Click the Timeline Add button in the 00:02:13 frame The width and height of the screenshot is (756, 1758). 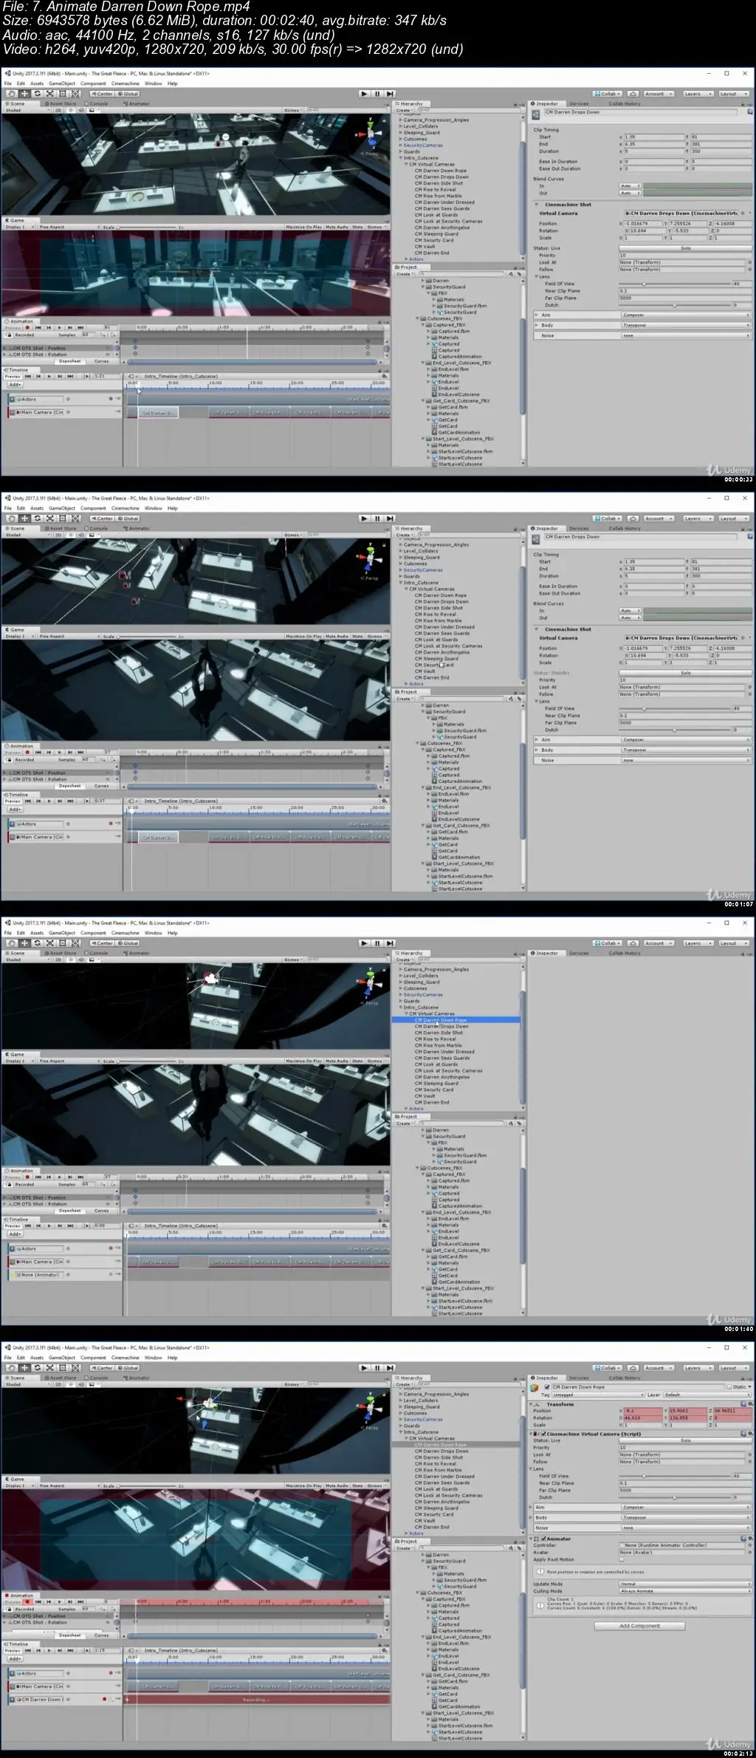14,1659
